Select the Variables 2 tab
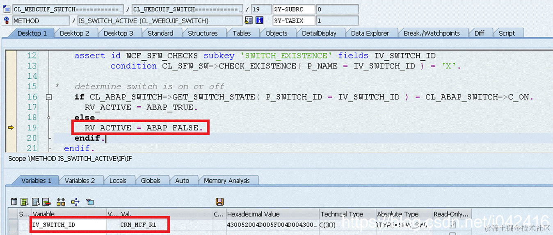This screenshot has height=235, width=553. [x=80, y=180]
